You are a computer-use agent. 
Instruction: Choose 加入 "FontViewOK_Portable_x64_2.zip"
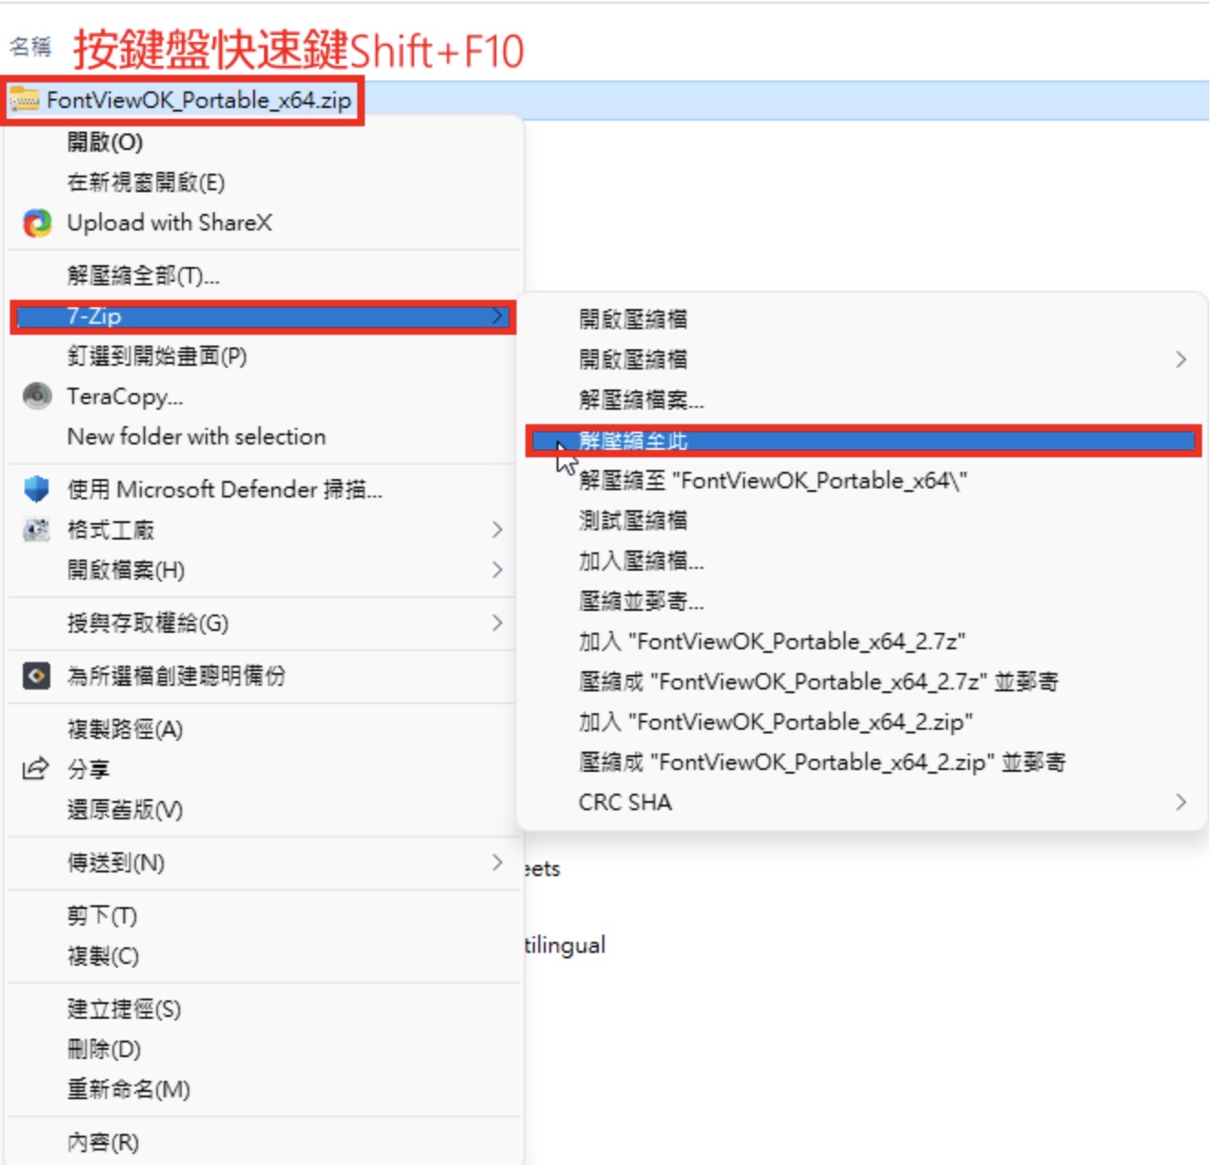(x=862, y=722)
